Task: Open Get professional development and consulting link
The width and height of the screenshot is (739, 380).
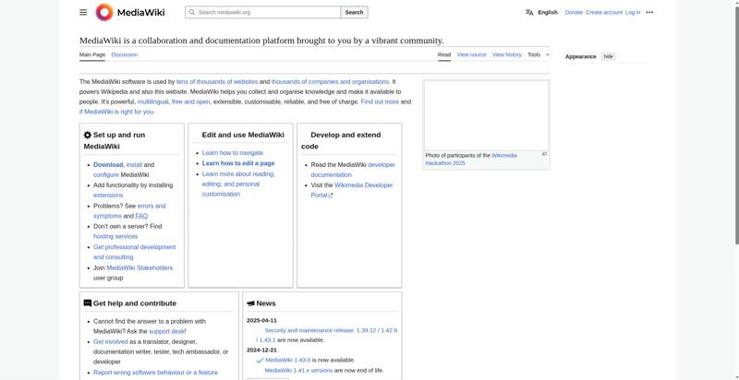Action: pyautogui.click(x=134, y=252)
